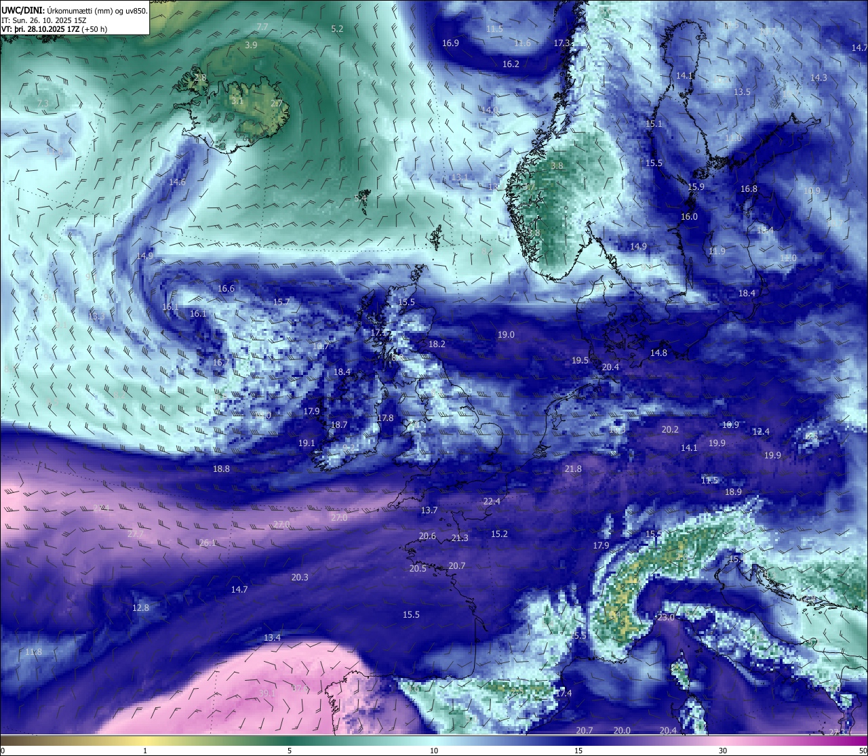
Task: Click the 'UWC/DINI: Úrkomumætti (mm) og uv850.' title
Action: (x=74, y=11)
